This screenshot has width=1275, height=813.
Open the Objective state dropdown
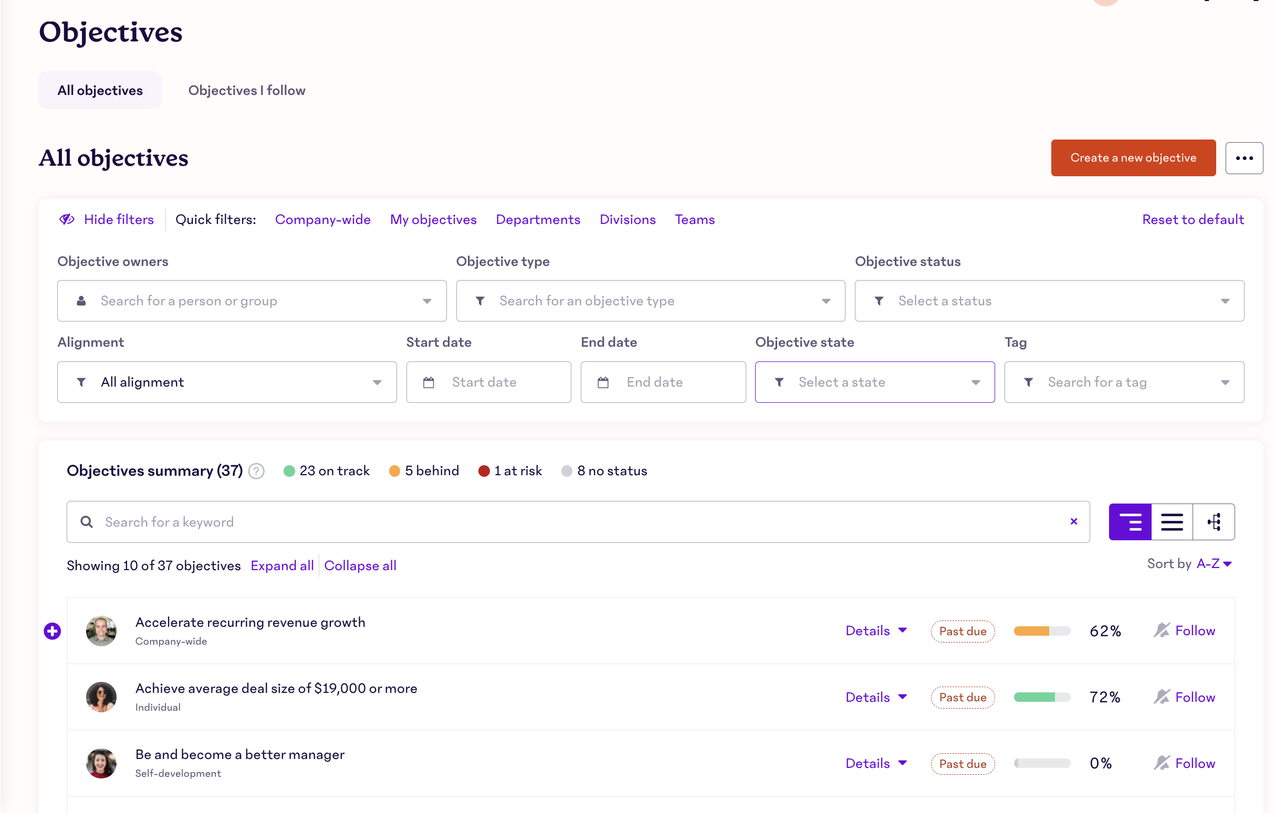pos(874,382)
